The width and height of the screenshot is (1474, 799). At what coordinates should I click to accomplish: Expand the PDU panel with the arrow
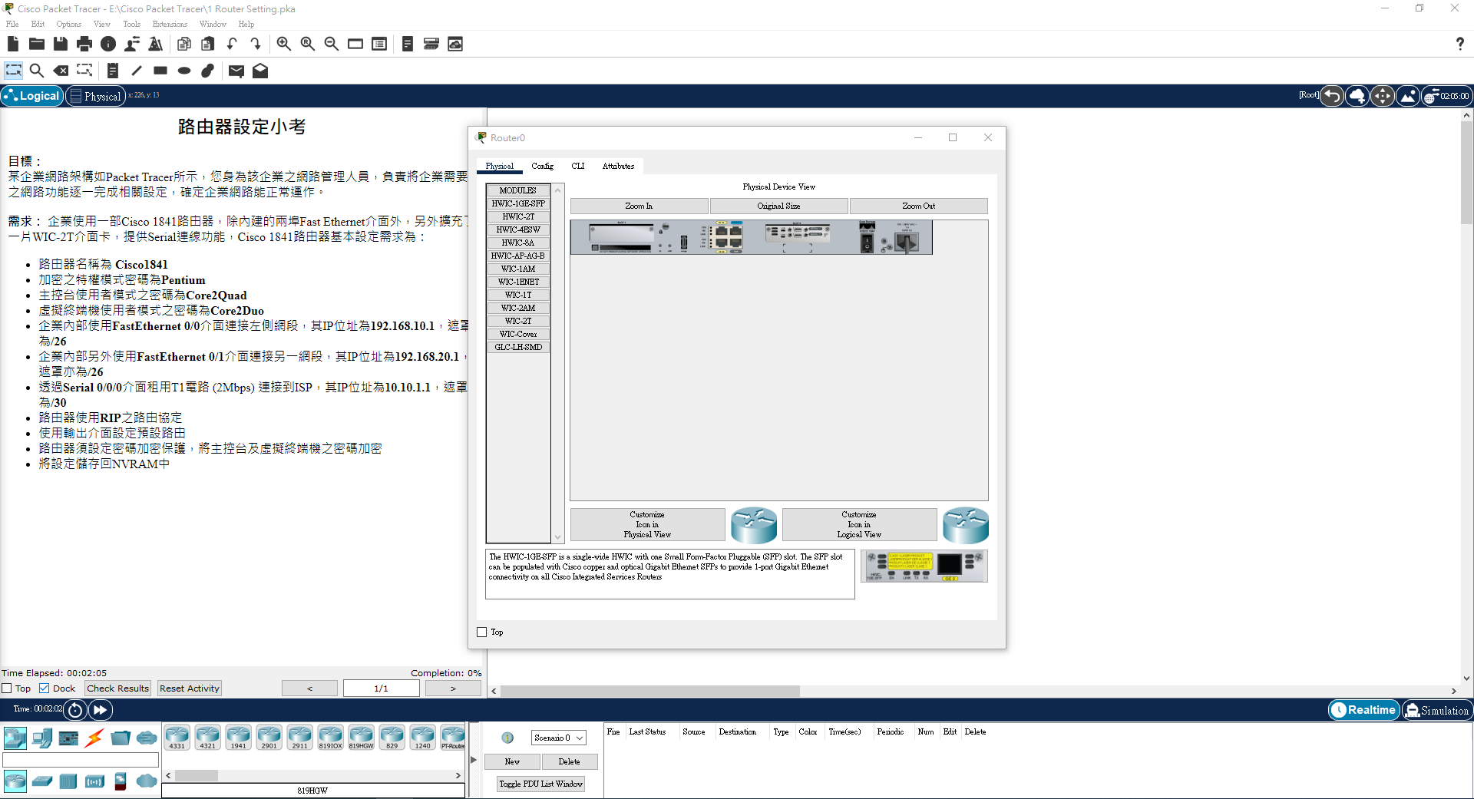tap(474, 760)
